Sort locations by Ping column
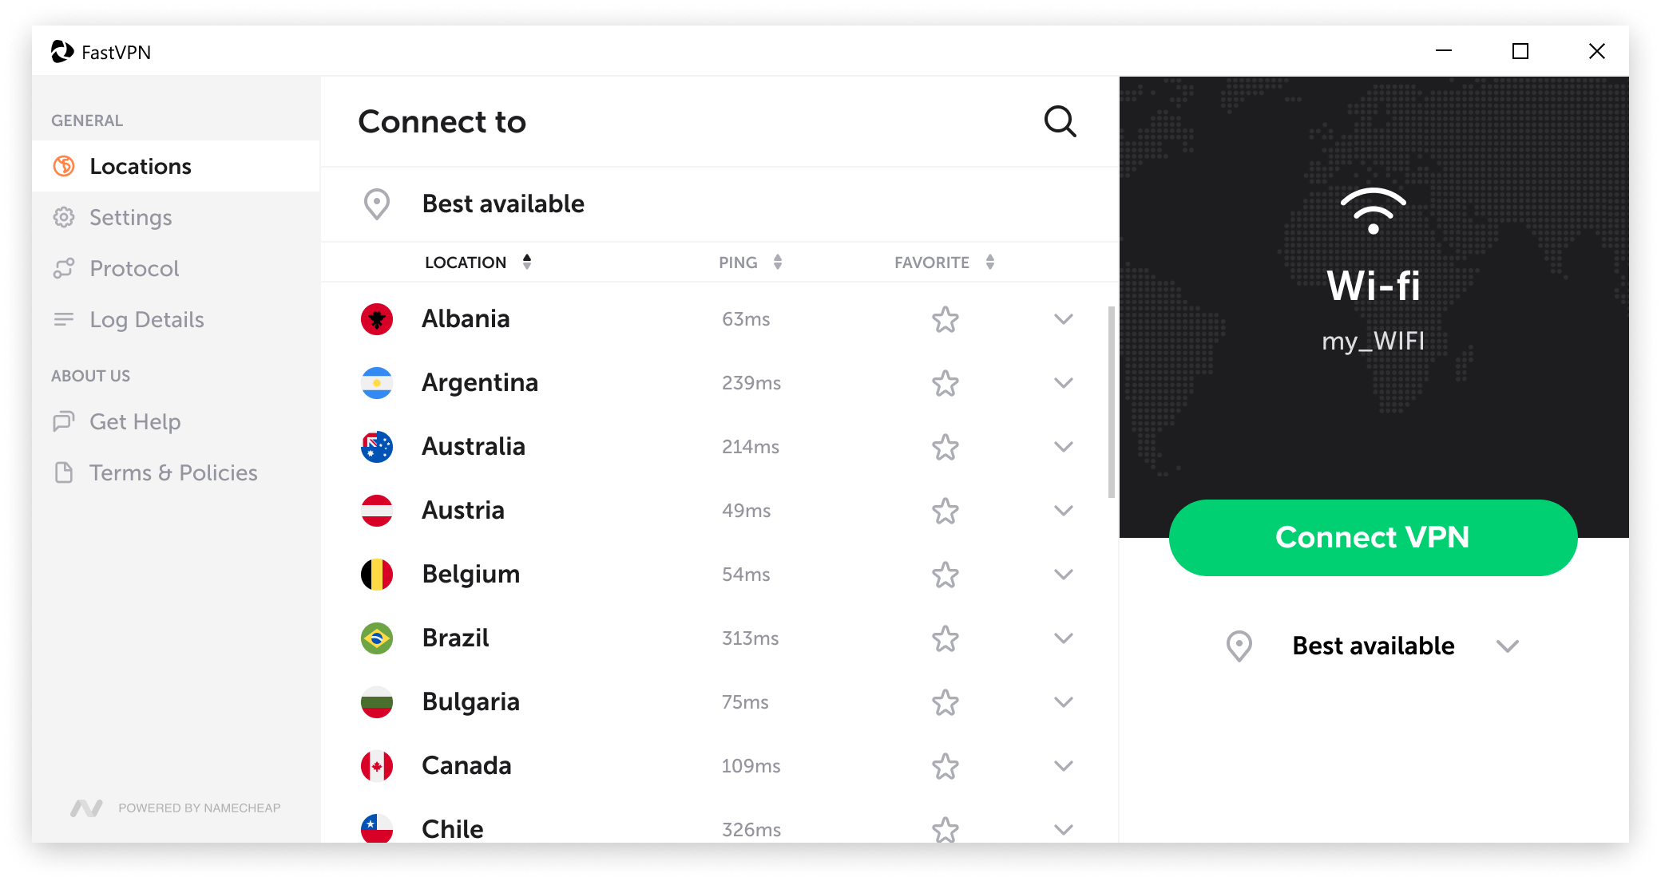 [x=751, y=261]
